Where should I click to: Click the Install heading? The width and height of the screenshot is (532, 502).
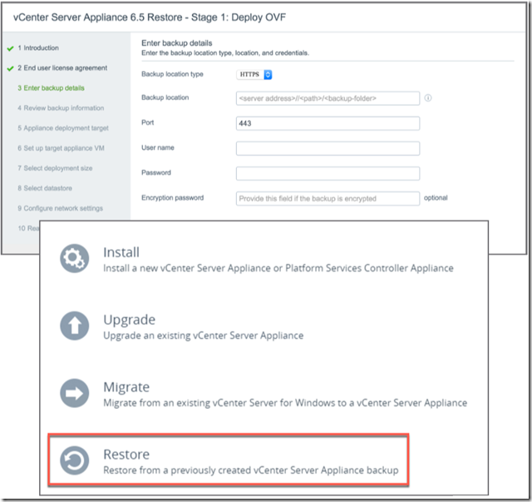tap(121, 252)
